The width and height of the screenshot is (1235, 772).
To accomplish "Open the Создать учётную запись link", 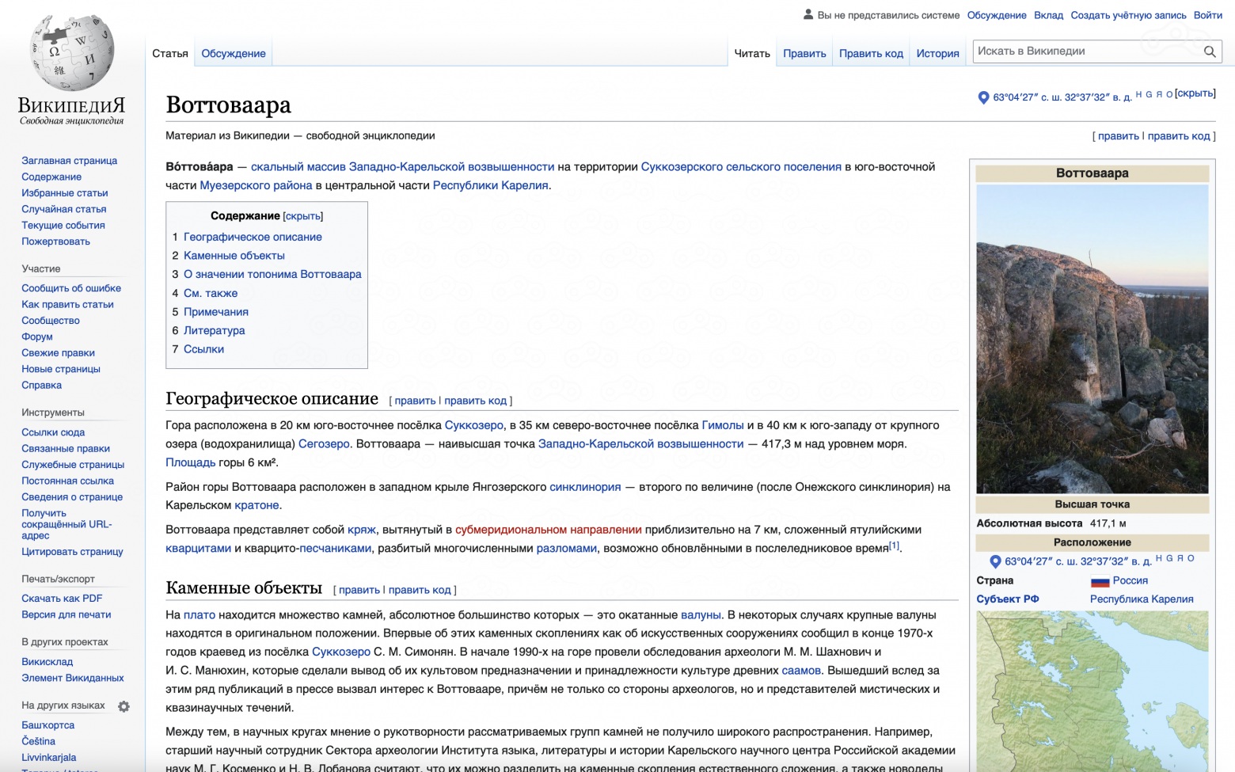I will click(x=1127, y=14).
